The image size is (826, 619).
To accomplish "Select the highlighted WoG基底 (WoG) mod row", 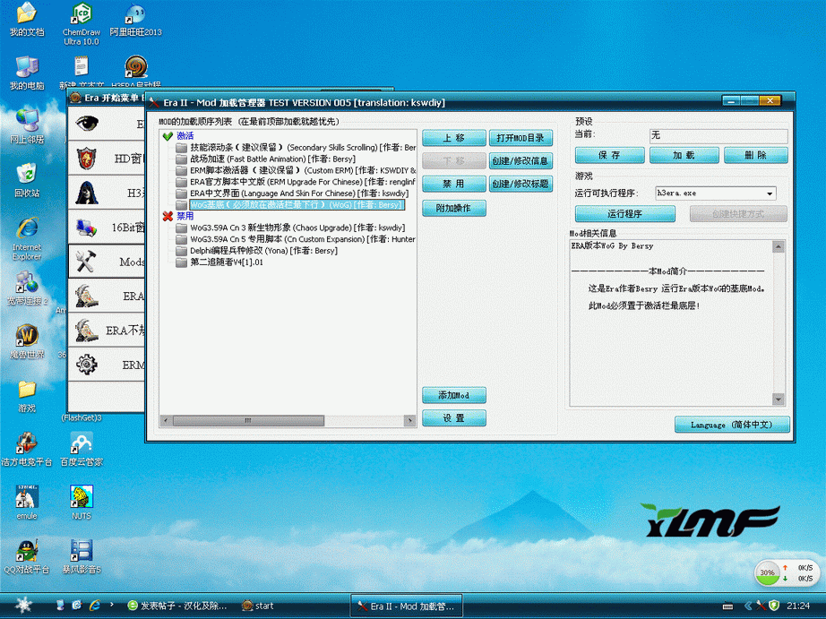I will point(297,205).
